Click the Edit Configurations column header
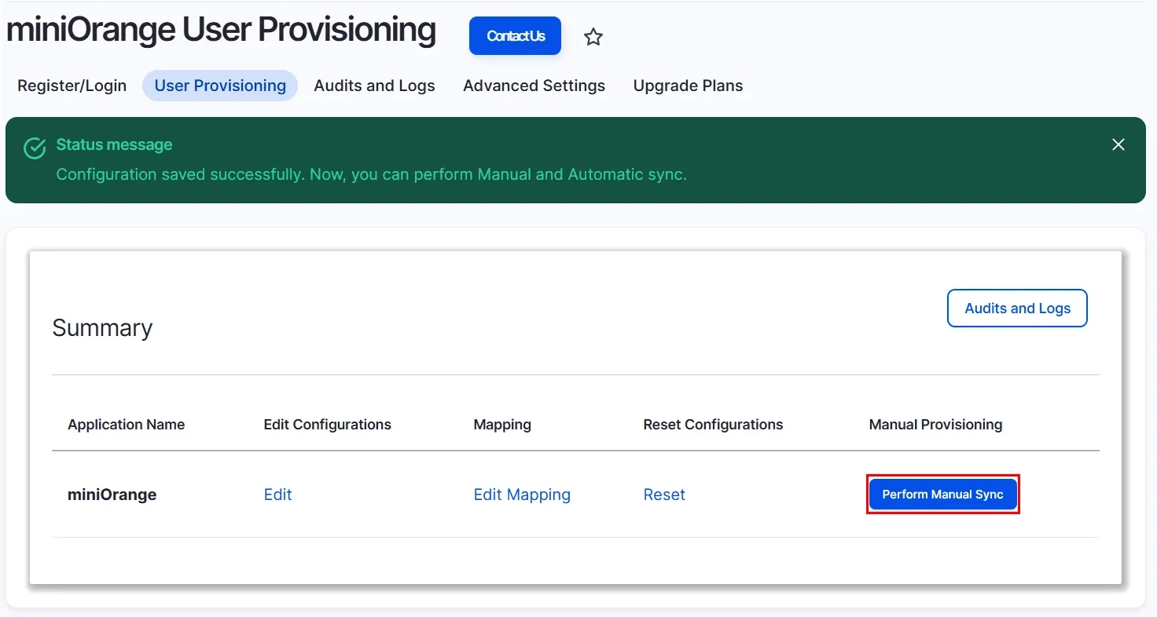Screen dimensions: 1157x617 click(x=328, y=425)
